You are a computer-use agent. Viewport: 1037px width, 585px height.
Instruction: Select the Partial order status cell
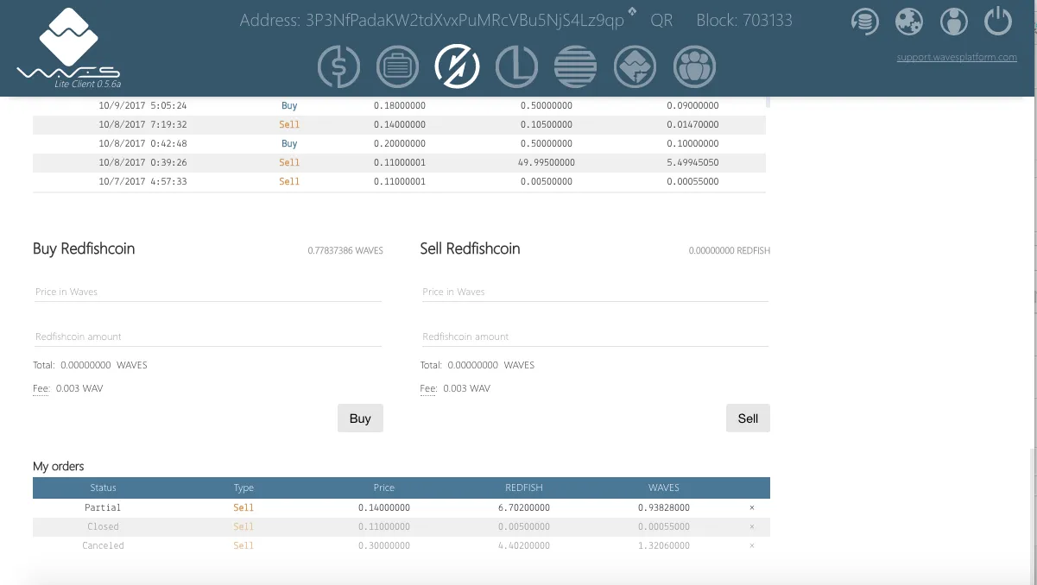pyautogui.click(x=103, y=507)
